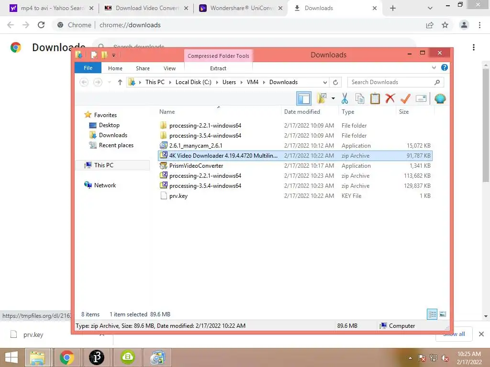This screenshot has height=367, width=490.
Task: Open address bar history dropdown
Action: pos(325,82)
